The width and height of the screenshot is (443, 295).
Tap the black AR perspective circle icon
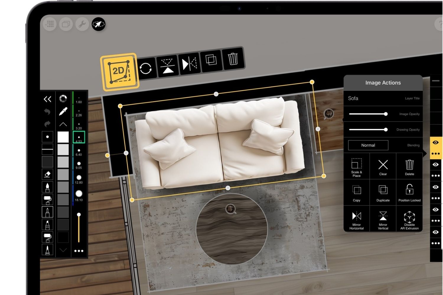tap(98, 24)
